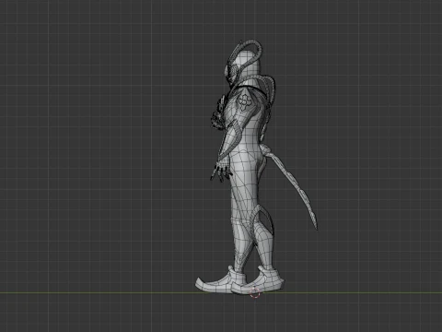Screen dimensions: 442x332
Task: Click the flower emblem on the shoulder
Action: click(244, 102)
